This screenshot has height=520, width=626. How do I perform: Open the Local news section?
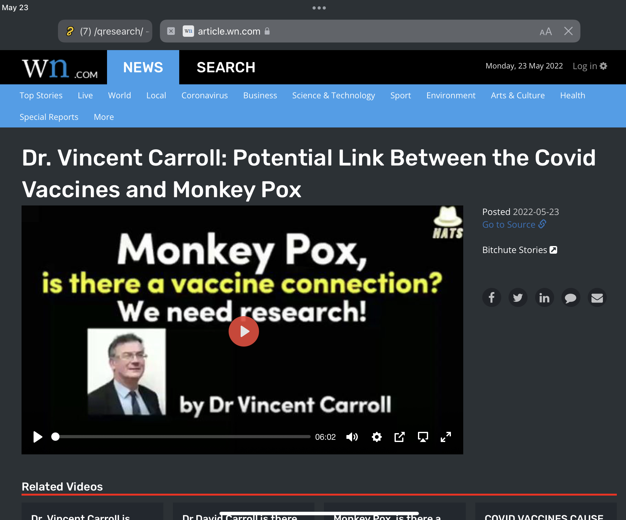pos(156,95)
